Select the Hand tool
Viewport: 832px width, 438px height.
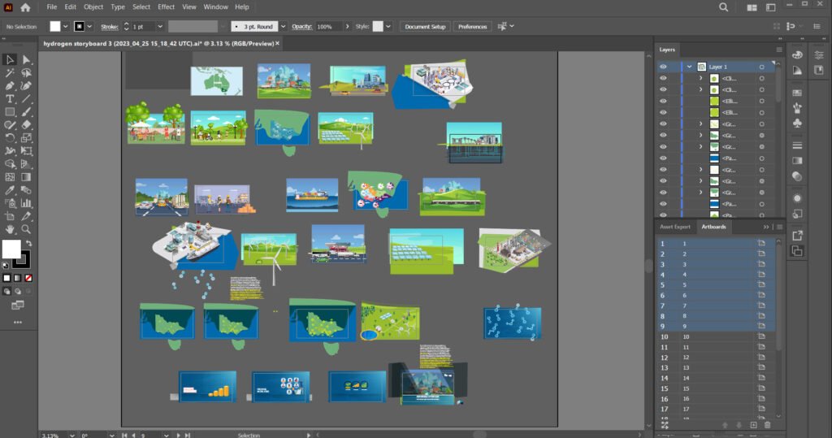click(x=10, y=229)
